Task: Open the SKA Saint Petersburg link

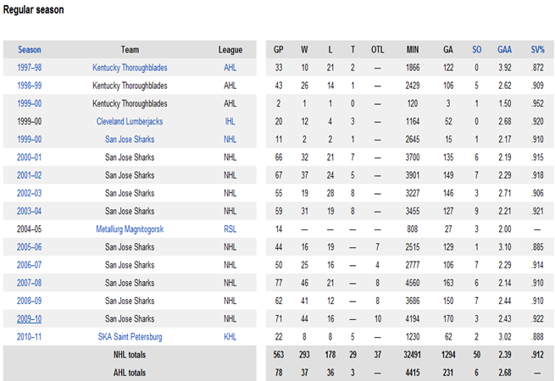Action: tap(130, 336)
